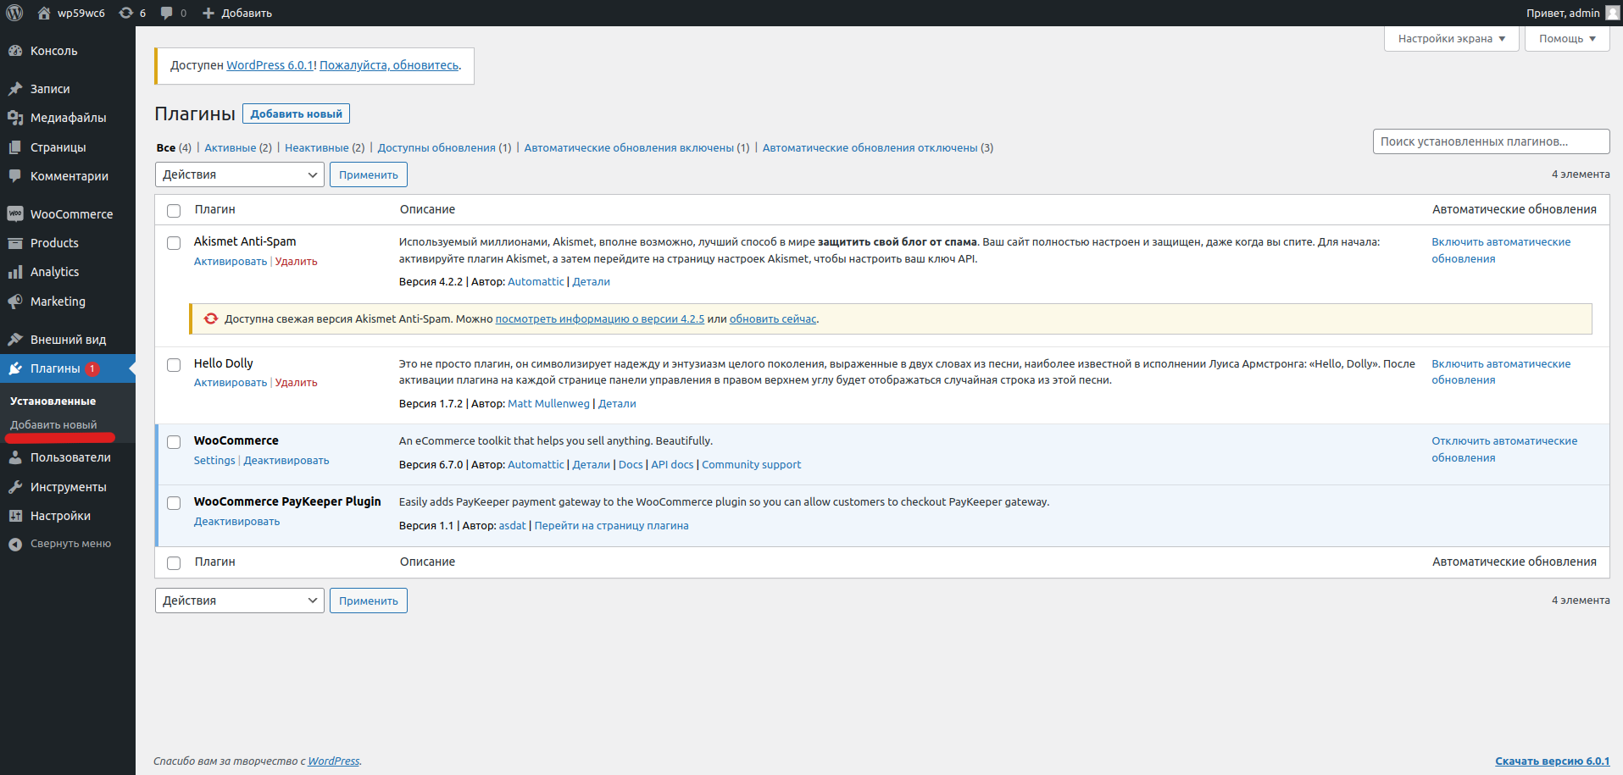Select the WooCommerce PayKeeper Plugin checkbox

174,503
